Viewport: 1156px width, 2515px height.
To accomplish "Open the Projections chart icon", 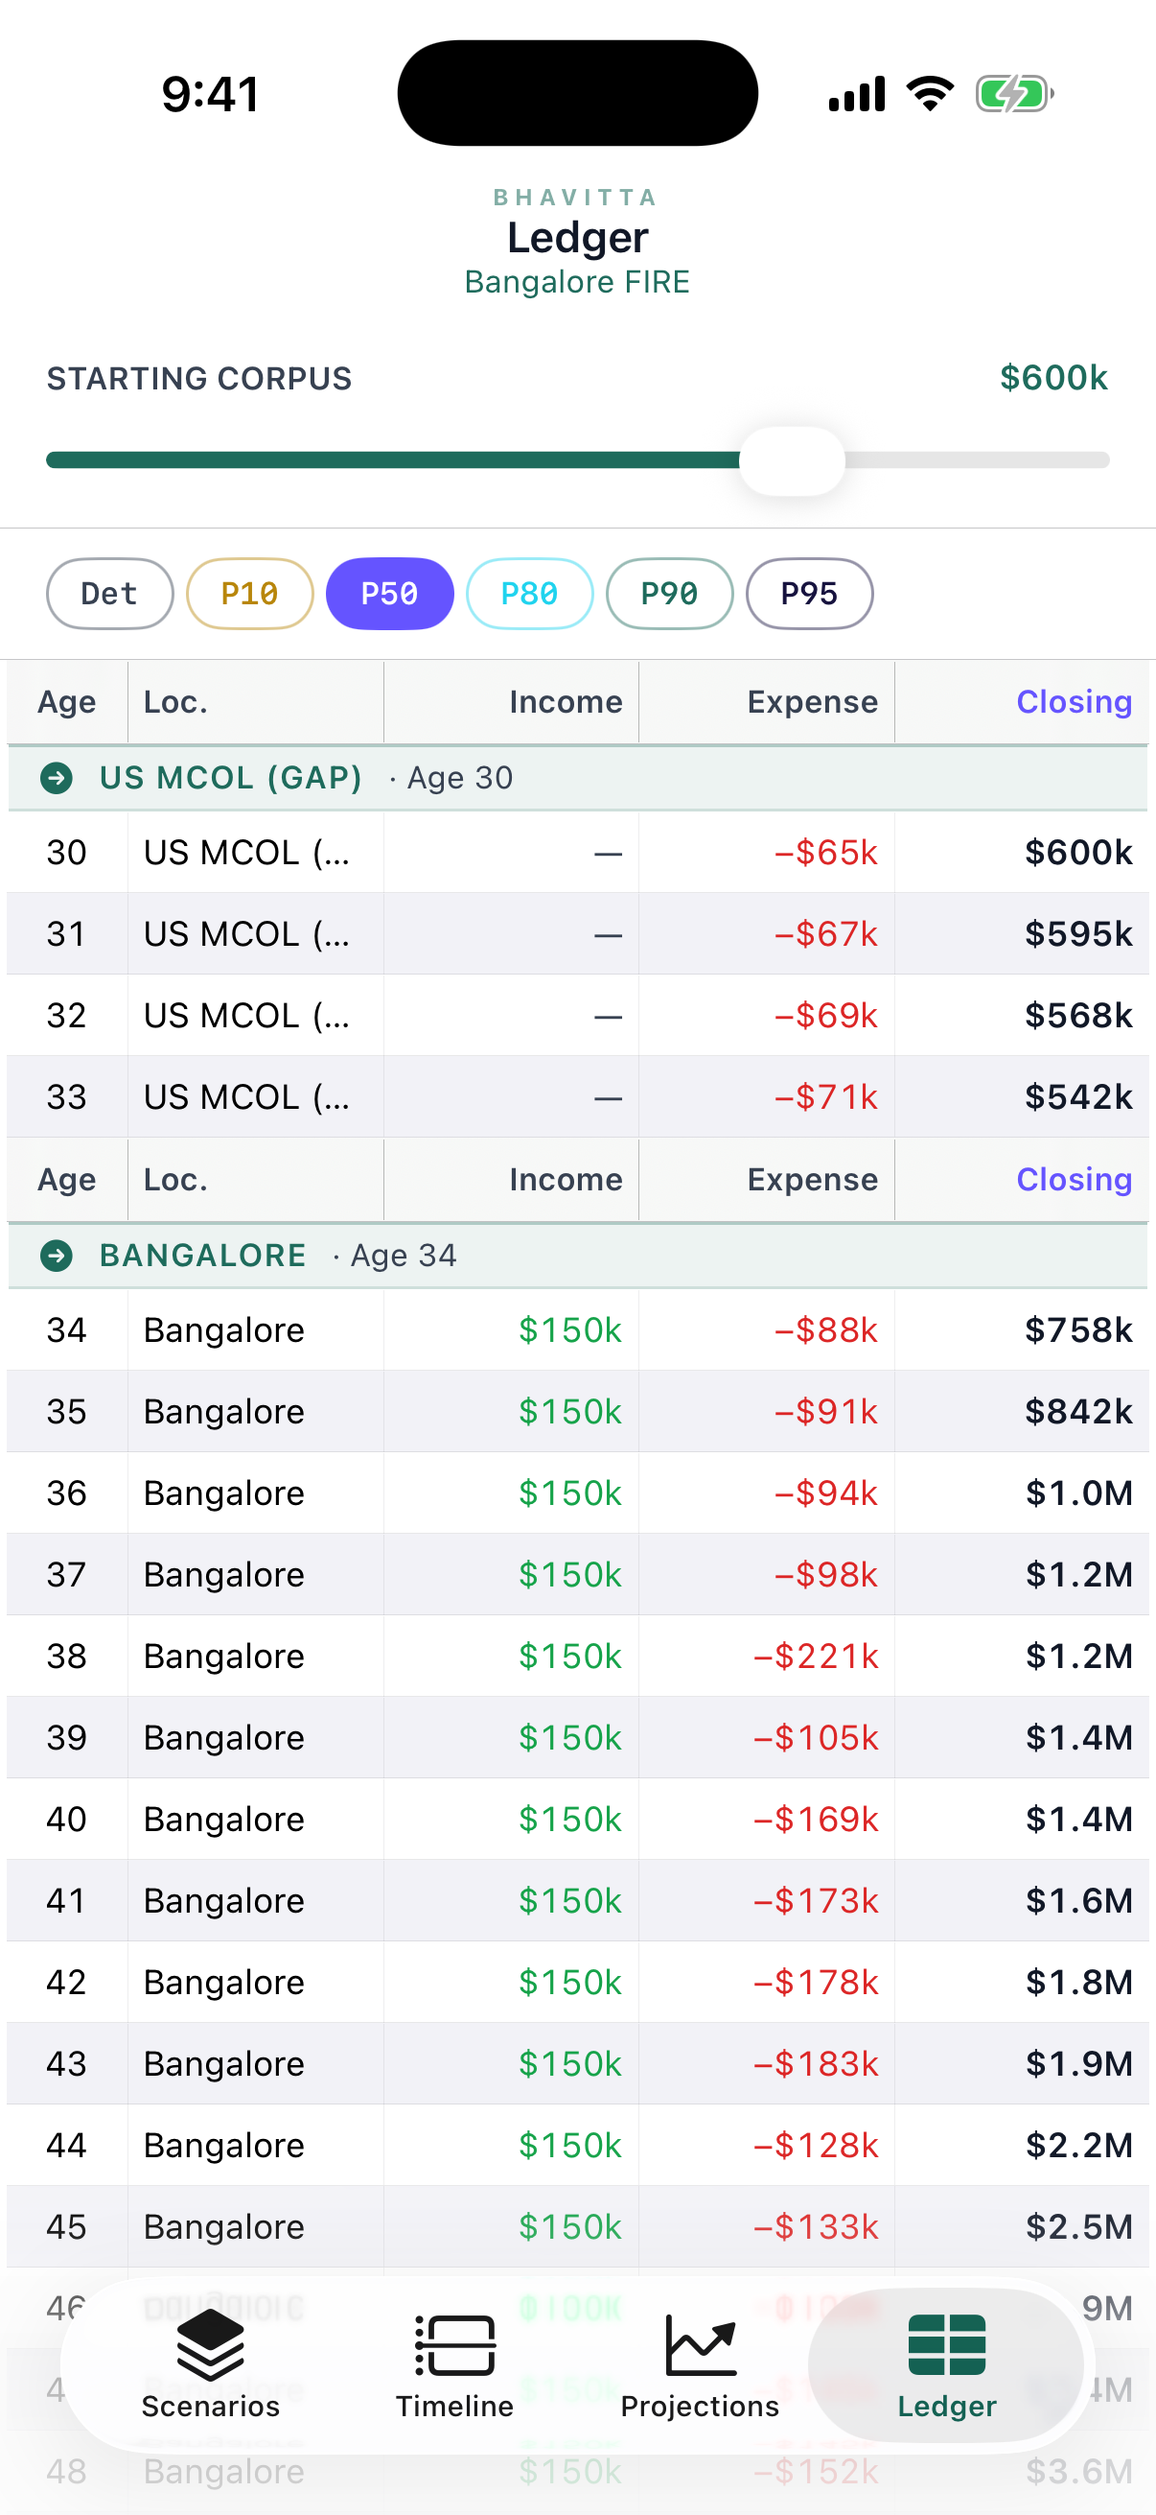I will pos(701,2344).
